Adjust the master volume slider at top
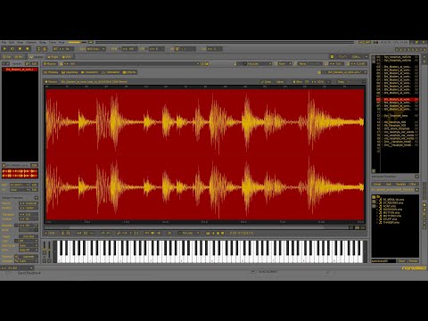428x321 pixels. pos(78,43)
